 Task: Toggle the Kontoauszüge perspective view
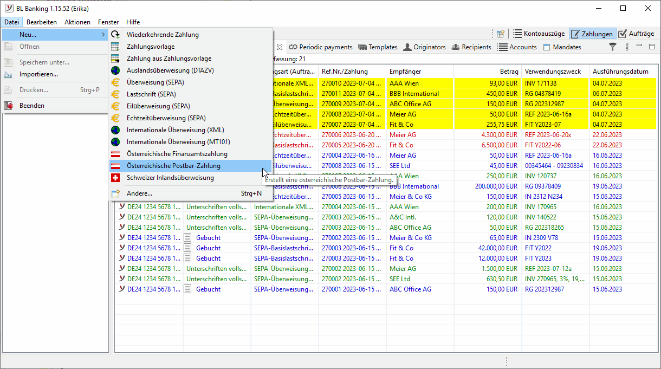click(539, 34)
